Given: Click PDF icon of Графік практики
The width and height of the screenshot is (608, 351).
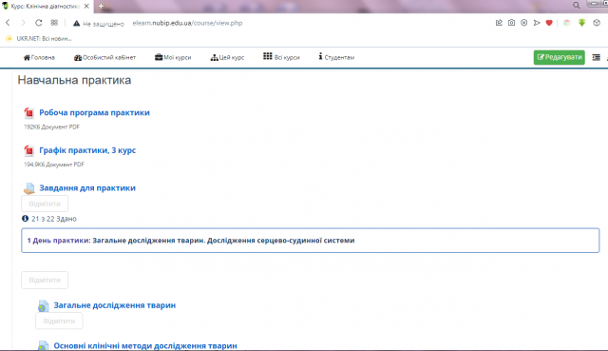Looking at the screenshot, I should tap(29, 150).
